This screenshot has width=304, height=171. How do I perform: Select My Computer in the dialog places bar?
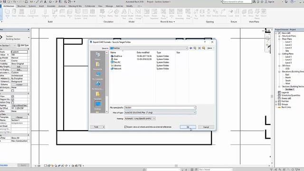[97, 76]
